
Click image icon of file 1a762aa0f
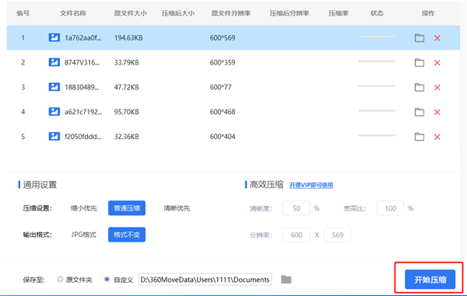tap(54, 37)
